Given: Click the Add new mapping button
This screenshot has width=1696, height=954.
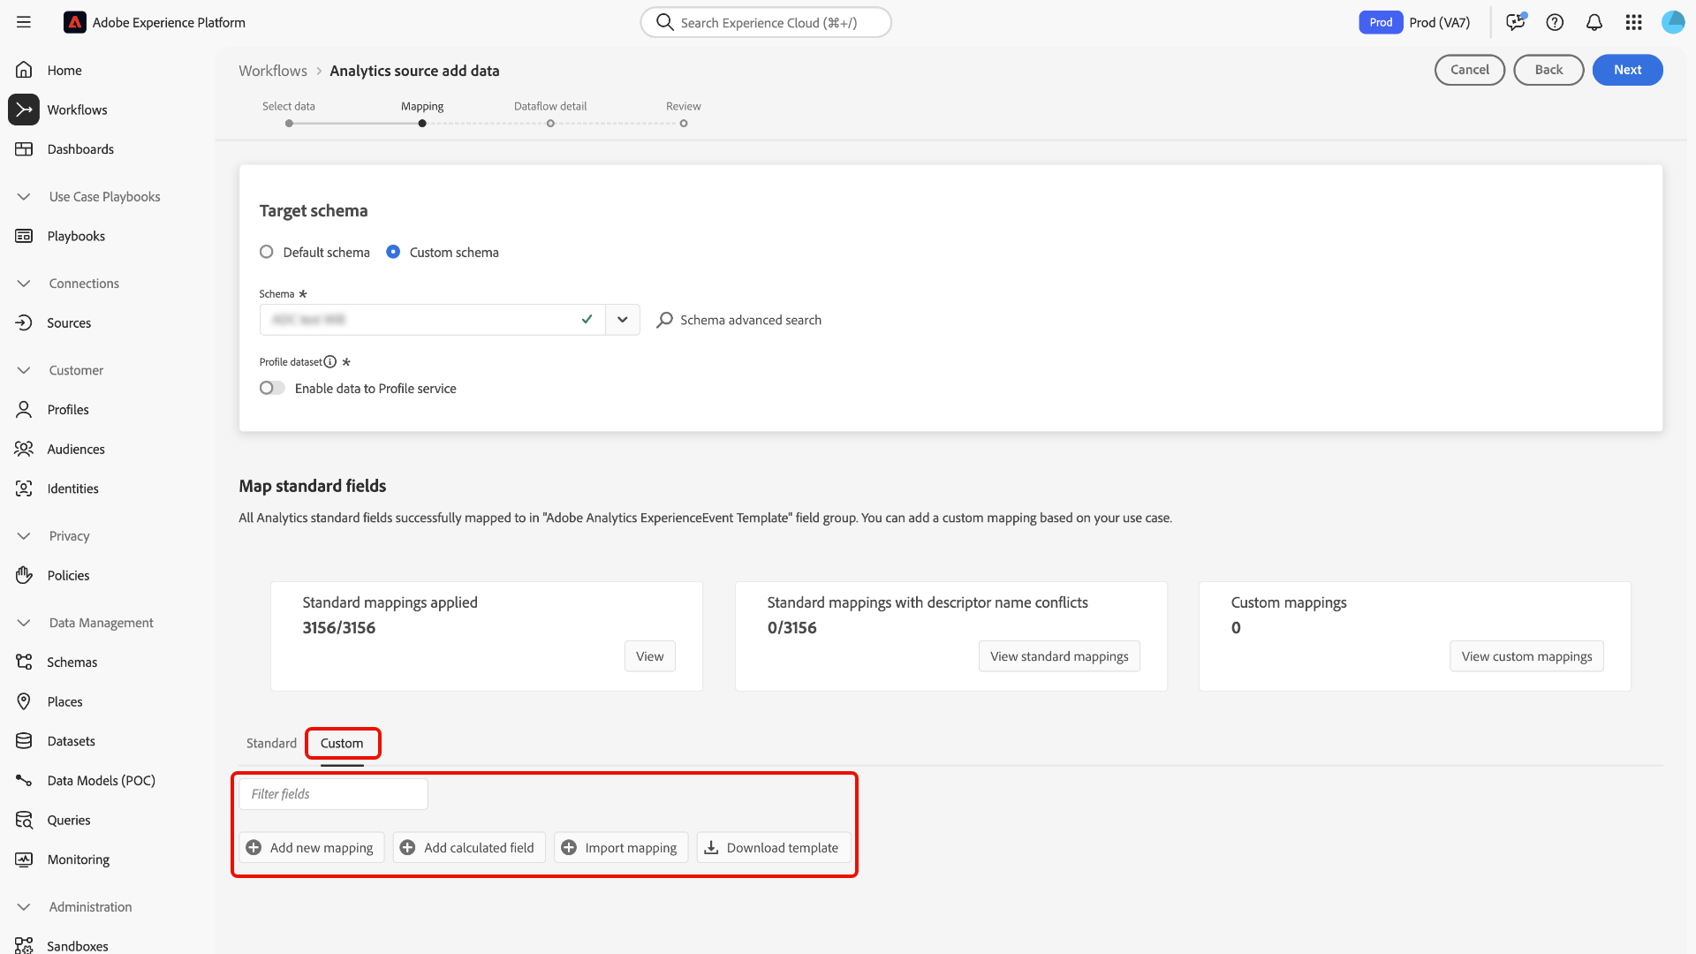Looking at the screenshot, I should point(311,847).
